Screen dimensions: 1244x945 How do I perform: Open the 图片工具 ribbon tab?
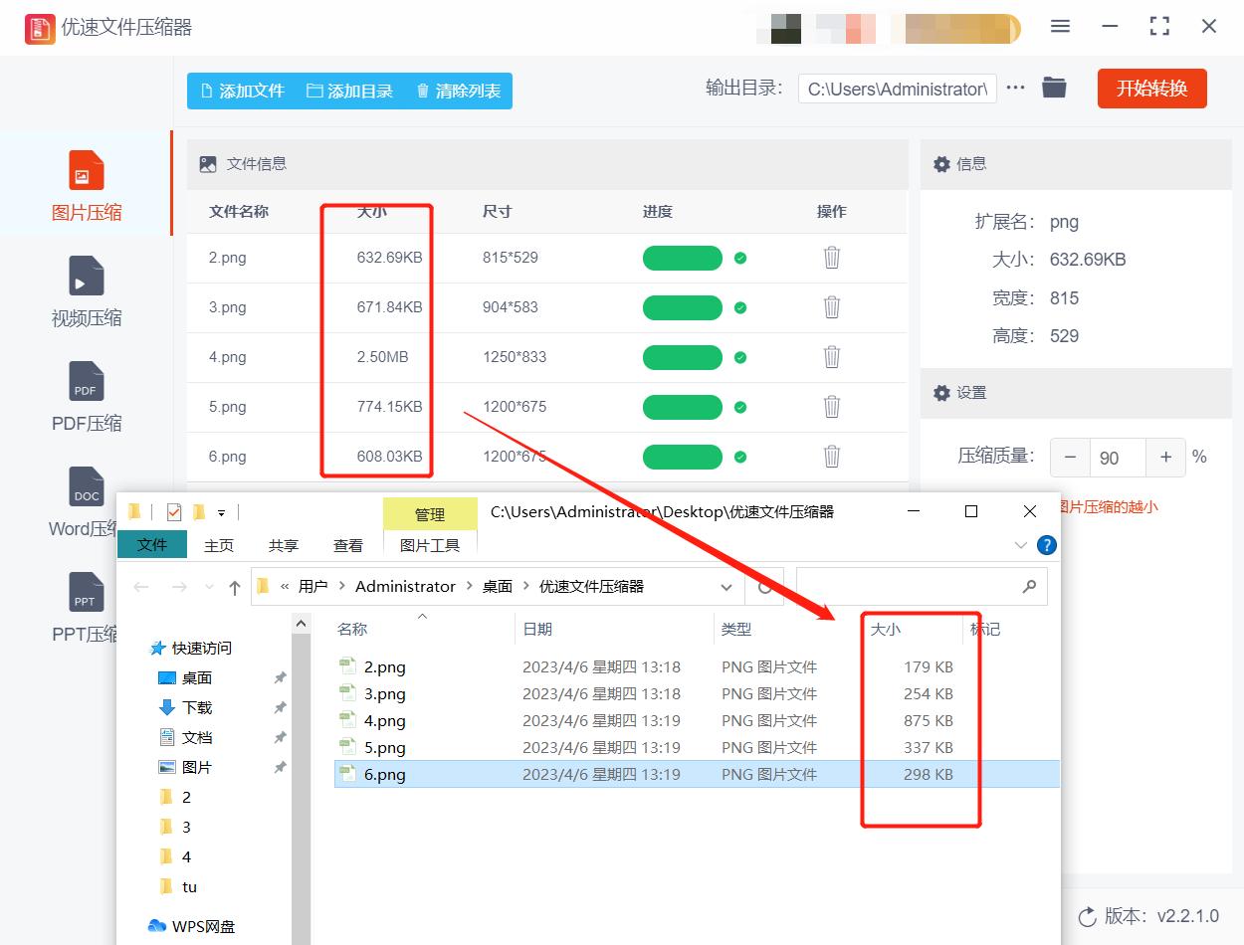coord(429,545)
